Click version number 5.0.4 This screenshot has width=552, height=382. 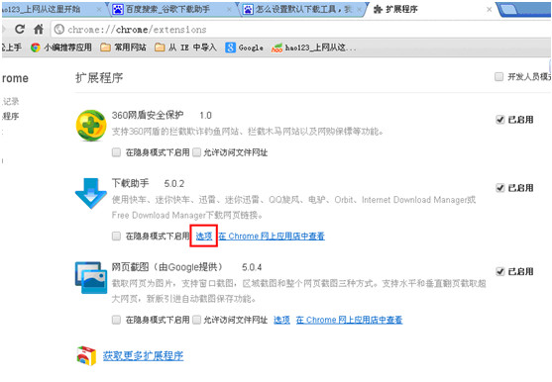[x=252, y=268]
